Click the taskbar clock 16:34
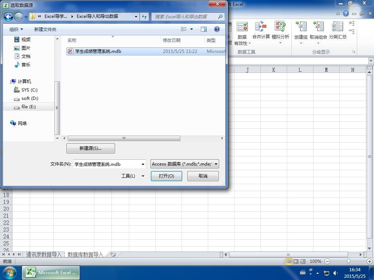The width and height of the screenshot is (374, 280). (355, 270)
